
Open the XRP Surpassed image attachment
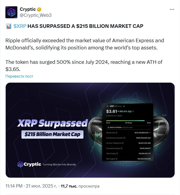(90, 130)
